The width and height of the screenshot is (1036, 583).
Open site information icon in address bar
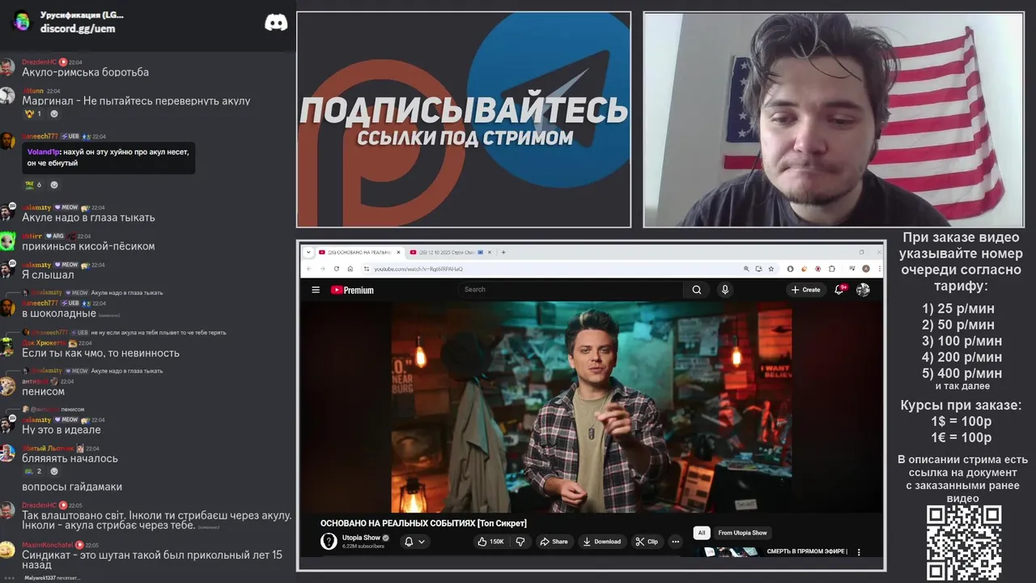366,269
